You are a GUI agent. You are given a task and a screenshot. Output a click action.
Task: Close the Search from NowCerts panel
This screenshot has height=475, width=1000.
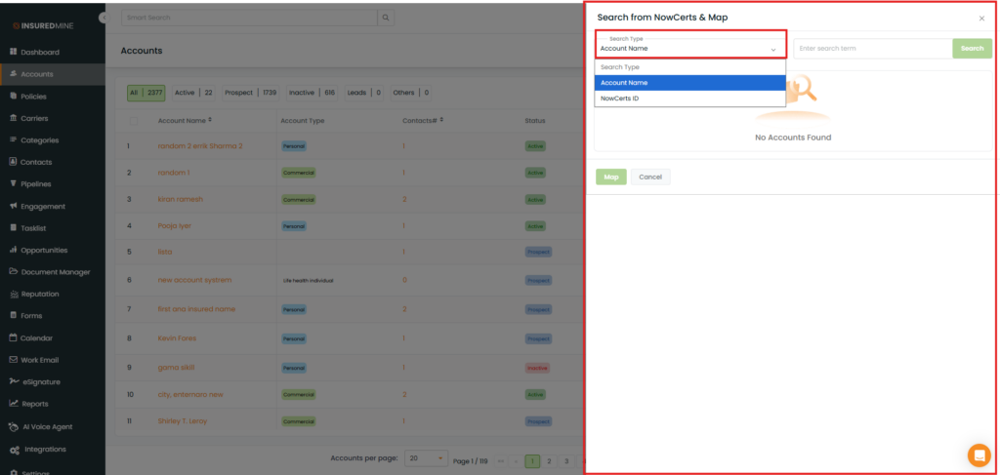coord(981,19)
